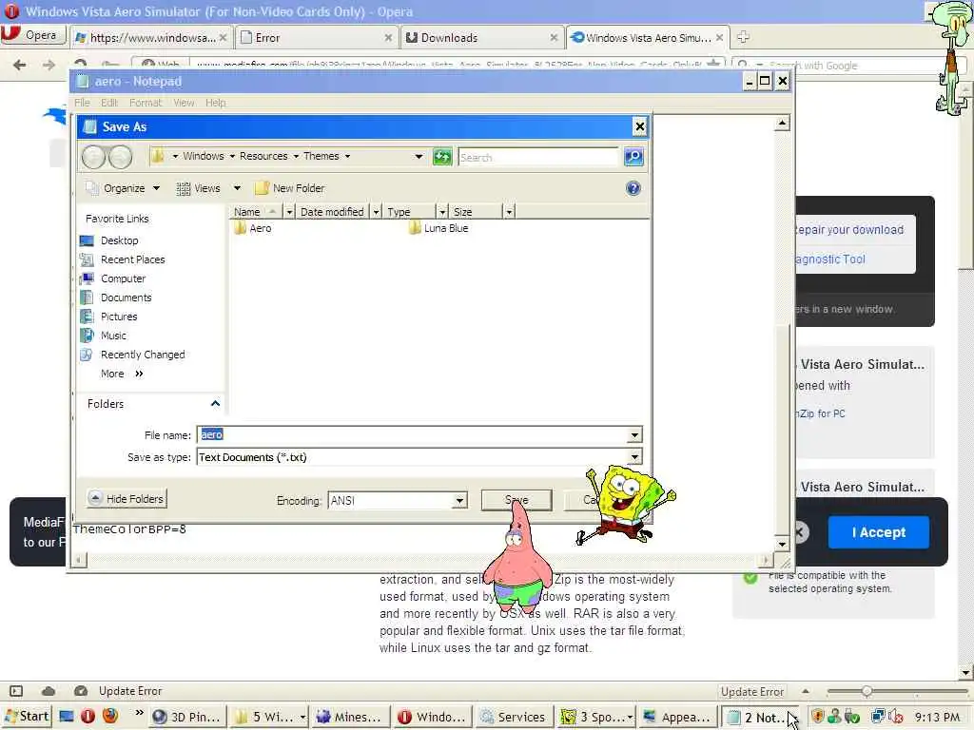Open the Aero folder
Screen dimensions: 974x730
(x=253, y=228)
